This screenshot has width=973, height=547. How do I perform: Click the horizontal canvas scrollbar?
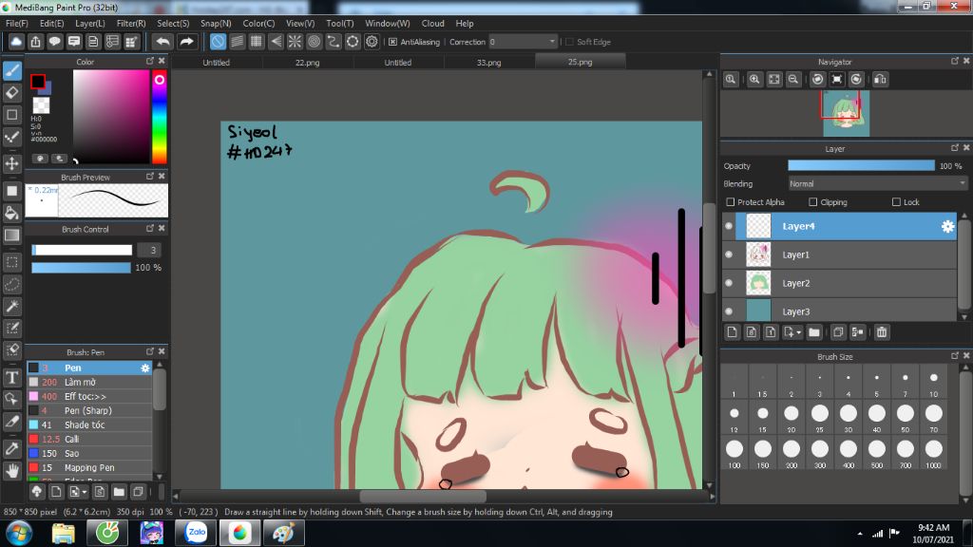click(423, 496)
